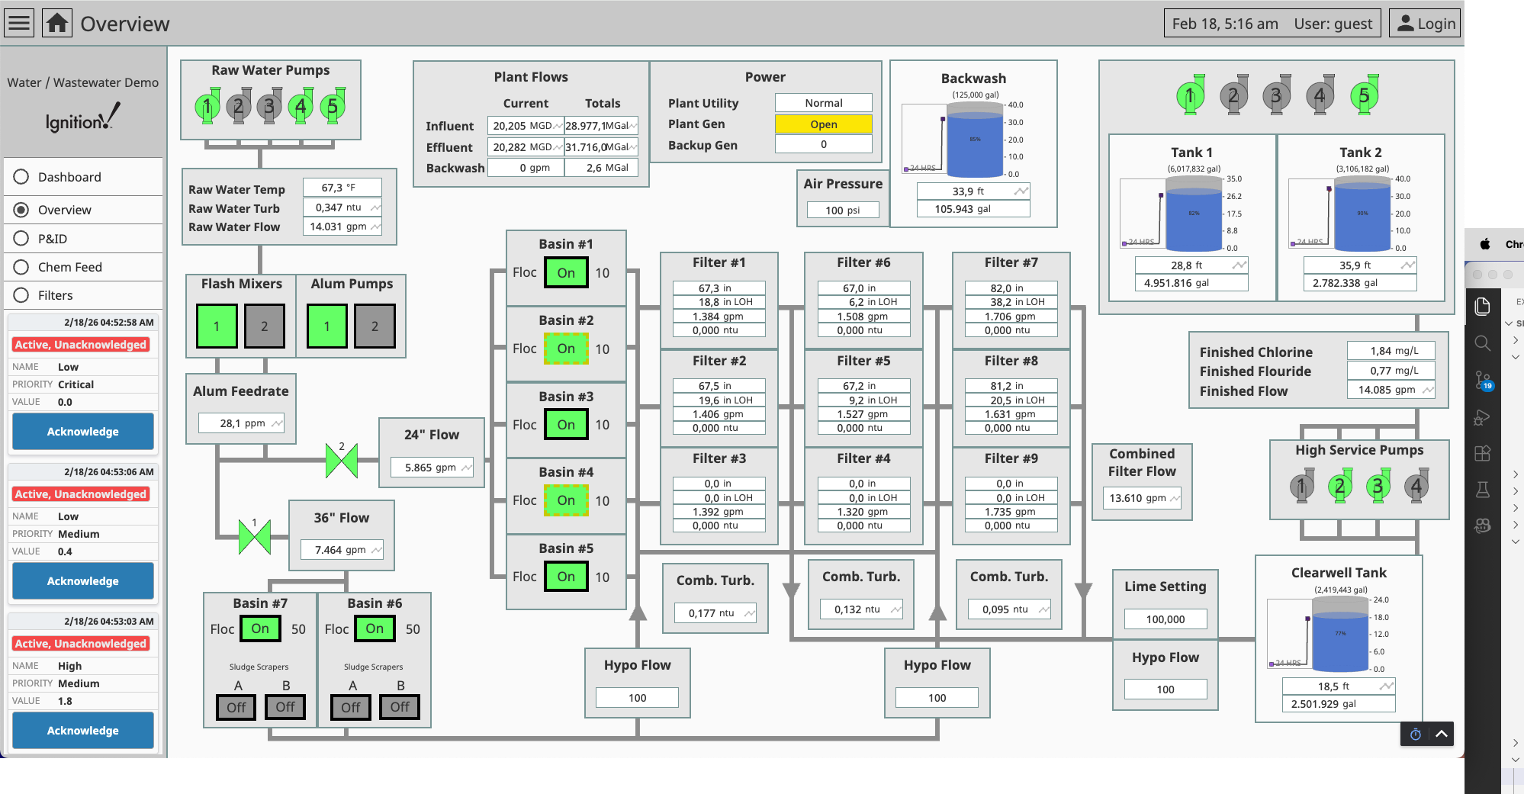
Task: Click the Home icon in the header
Action: 56,23
